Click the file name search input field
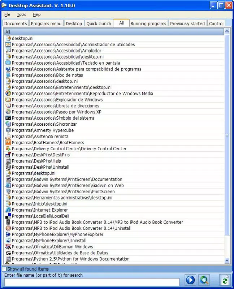This screenshot has width=234, height=289. (92, 282)
